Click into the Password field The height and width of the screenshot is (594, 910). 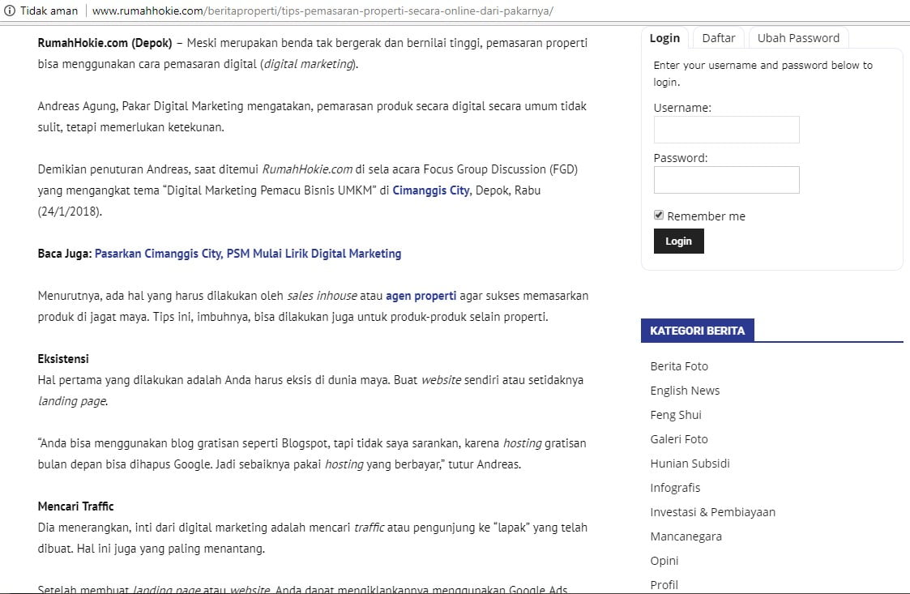[726, 180]
